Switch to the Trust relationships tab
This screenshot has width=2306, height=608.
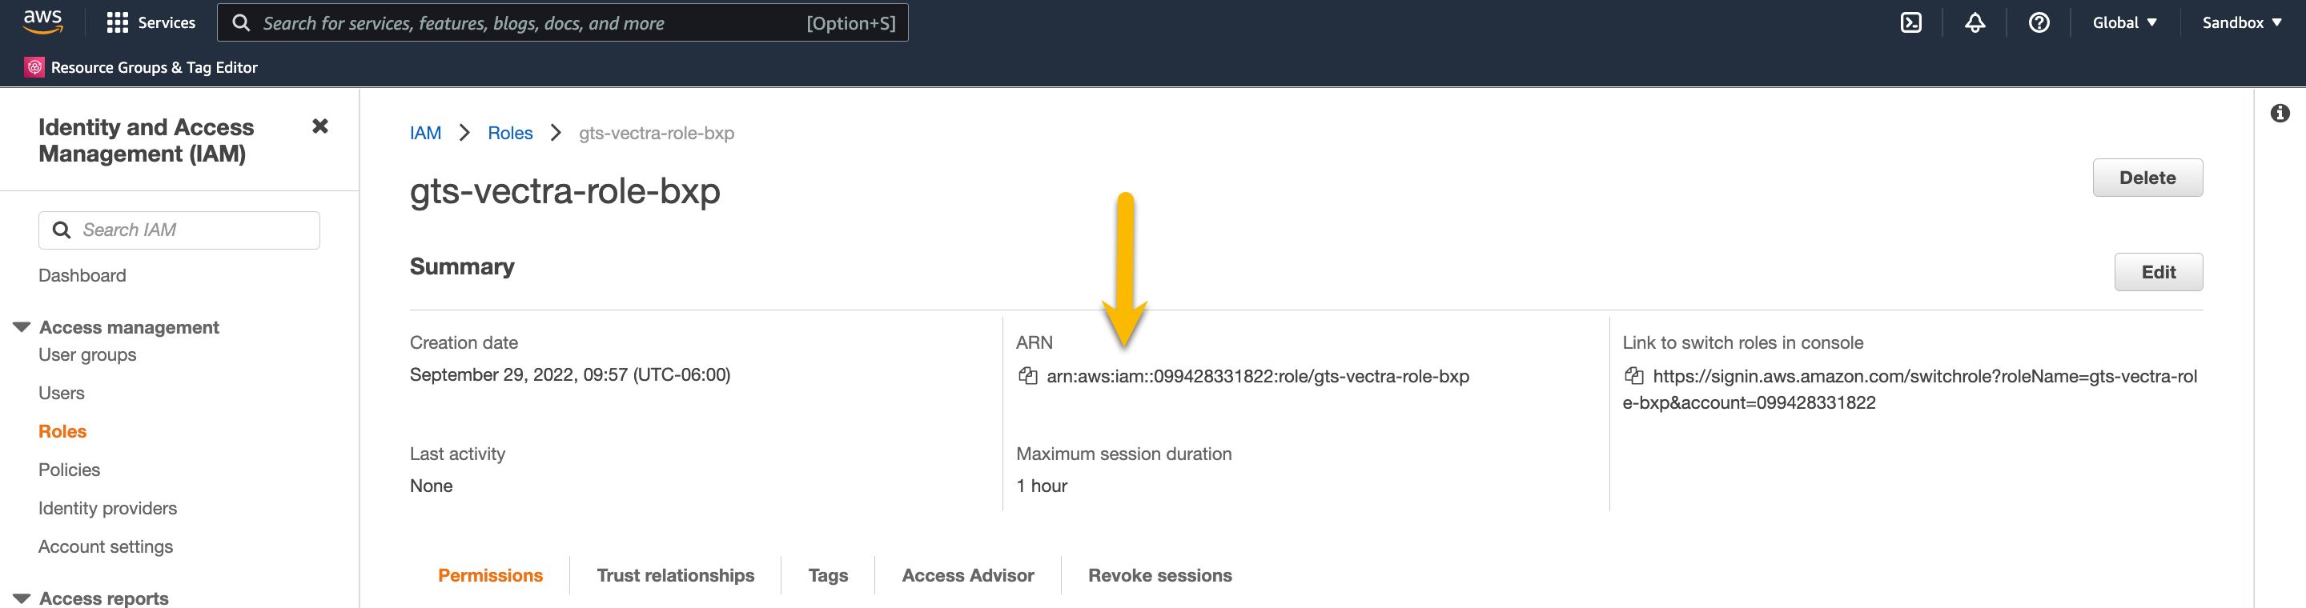675,576
